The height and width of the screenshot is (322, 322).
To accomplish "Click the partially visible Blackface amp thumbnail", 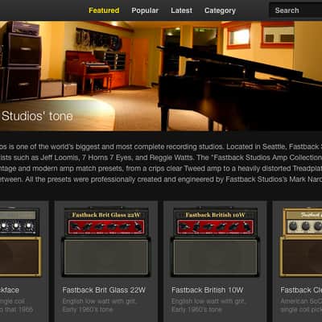I will (x=20, y=242).
